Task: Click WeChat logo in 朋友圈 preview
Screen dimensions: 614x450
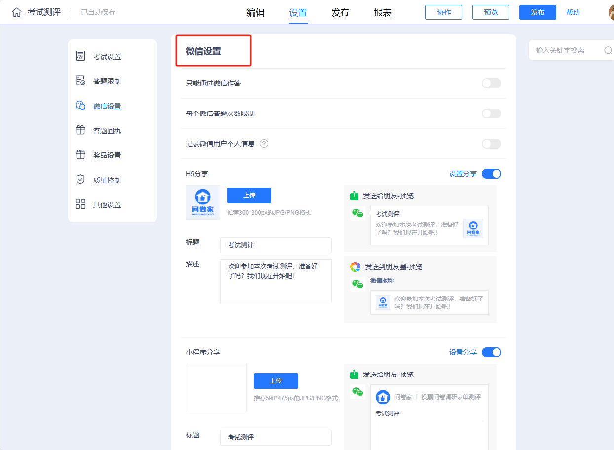Action: click(x=358, y=284)
